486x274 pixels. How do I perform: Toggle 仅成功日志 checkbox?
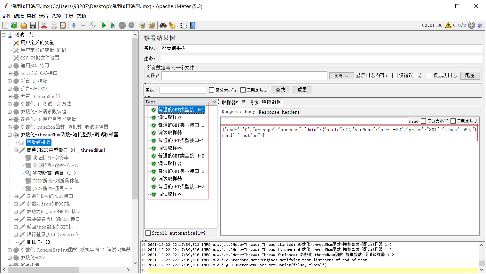(x=429, y=76)
